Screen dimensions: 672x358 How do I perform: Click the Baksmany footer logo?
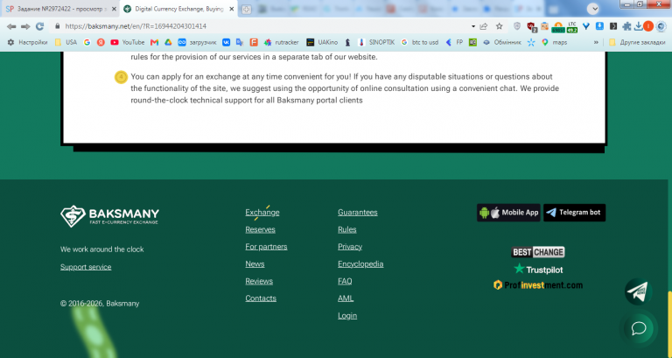(109, 215)
